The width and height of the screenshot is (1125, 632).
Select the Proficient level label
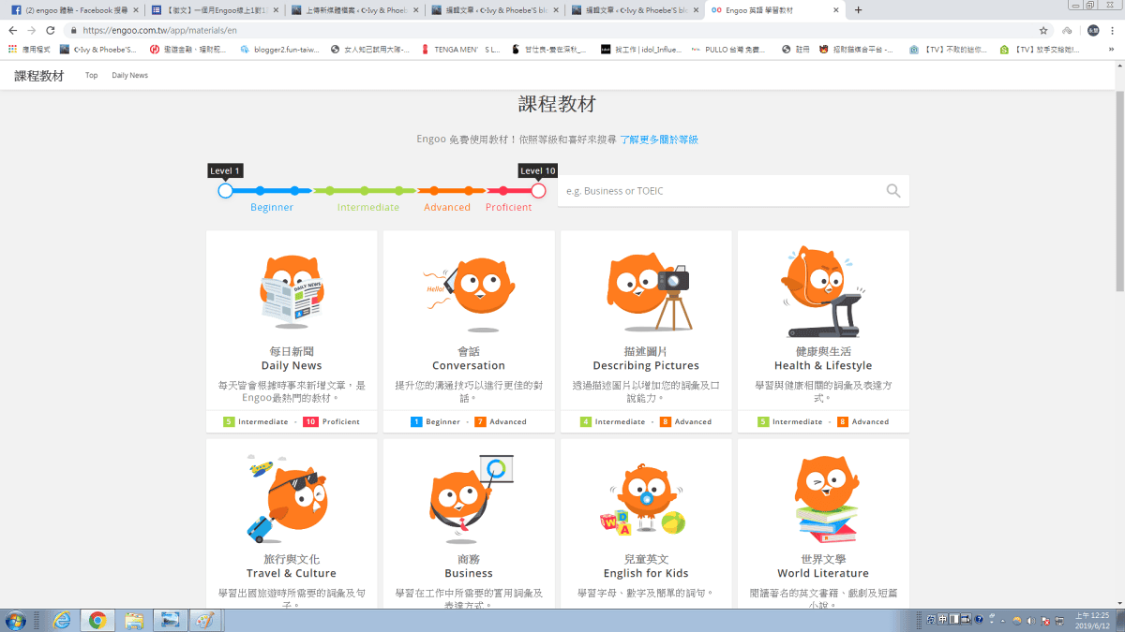coord(508,207)
